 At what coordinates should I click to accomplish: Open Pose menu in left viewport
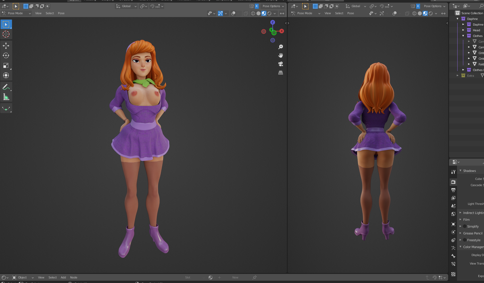[61, 13]
